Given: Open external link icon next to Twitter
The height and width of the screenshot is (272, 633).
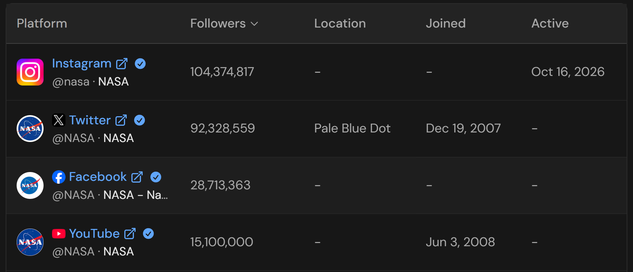Looking at the screenshot, I should 121,120.
